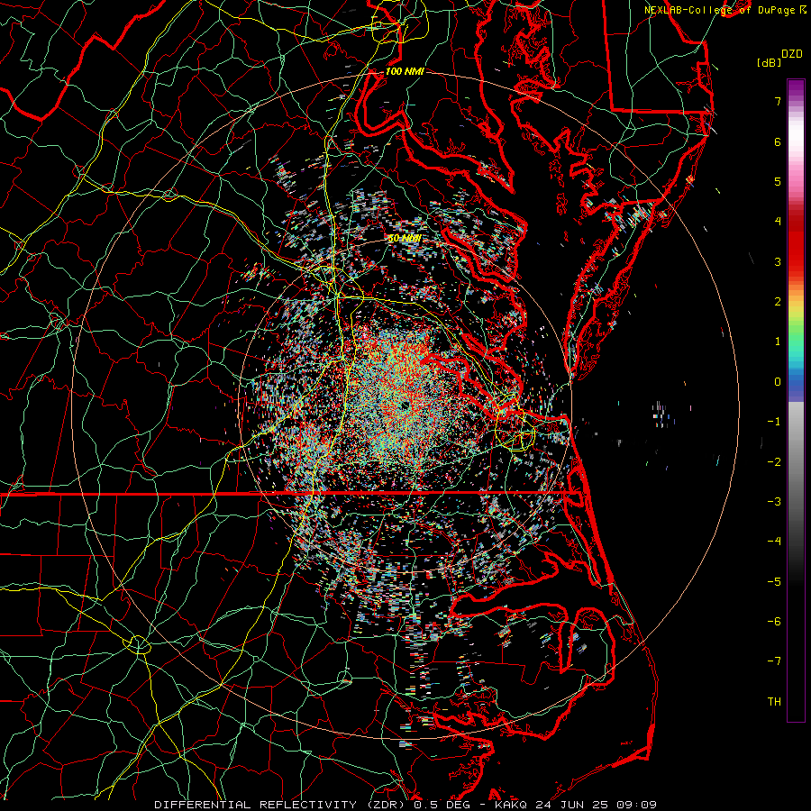
Task: Click the 100 NMI range ring label
Action: coord(405,71)
